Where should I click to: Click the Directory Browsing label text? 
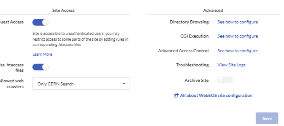coord(189,22)
